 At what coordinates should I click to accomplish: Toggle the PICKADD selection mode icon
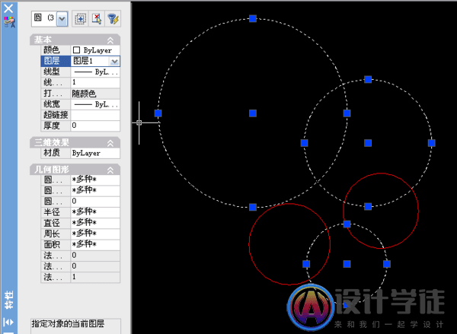tap(80, 19)
